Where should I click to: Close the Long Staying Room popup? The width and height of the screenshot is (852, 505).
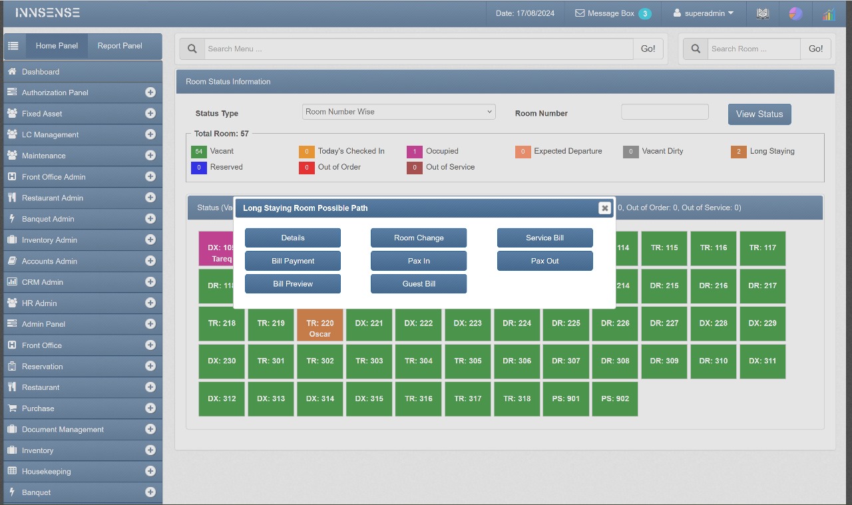(x=604, y=208)
